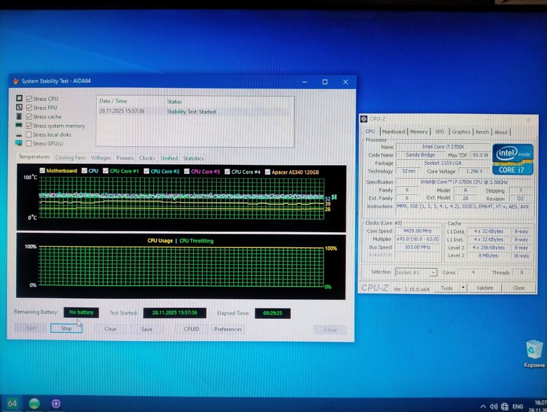Uncheck Stress system memory option
The width and height of the screenshot is (547, 412).
pyautogui.click(x=29, y=126)
